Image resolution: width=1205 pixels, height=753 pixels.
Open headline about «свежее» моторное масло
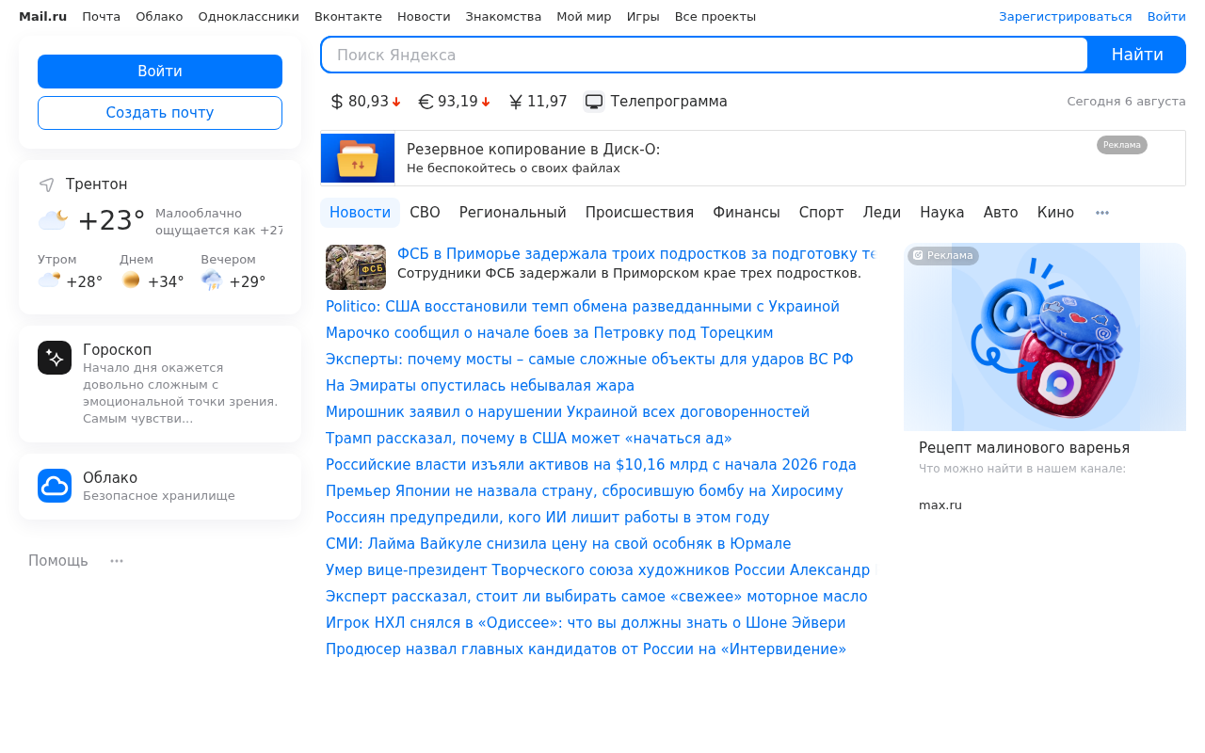pos(596,597)
